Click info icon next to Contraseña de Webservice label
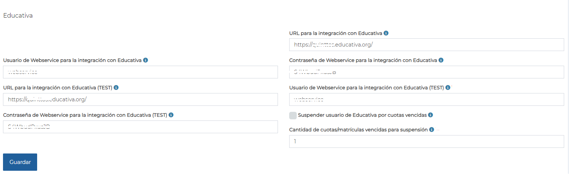The image size is (569, 176). (x=441, y=60)
